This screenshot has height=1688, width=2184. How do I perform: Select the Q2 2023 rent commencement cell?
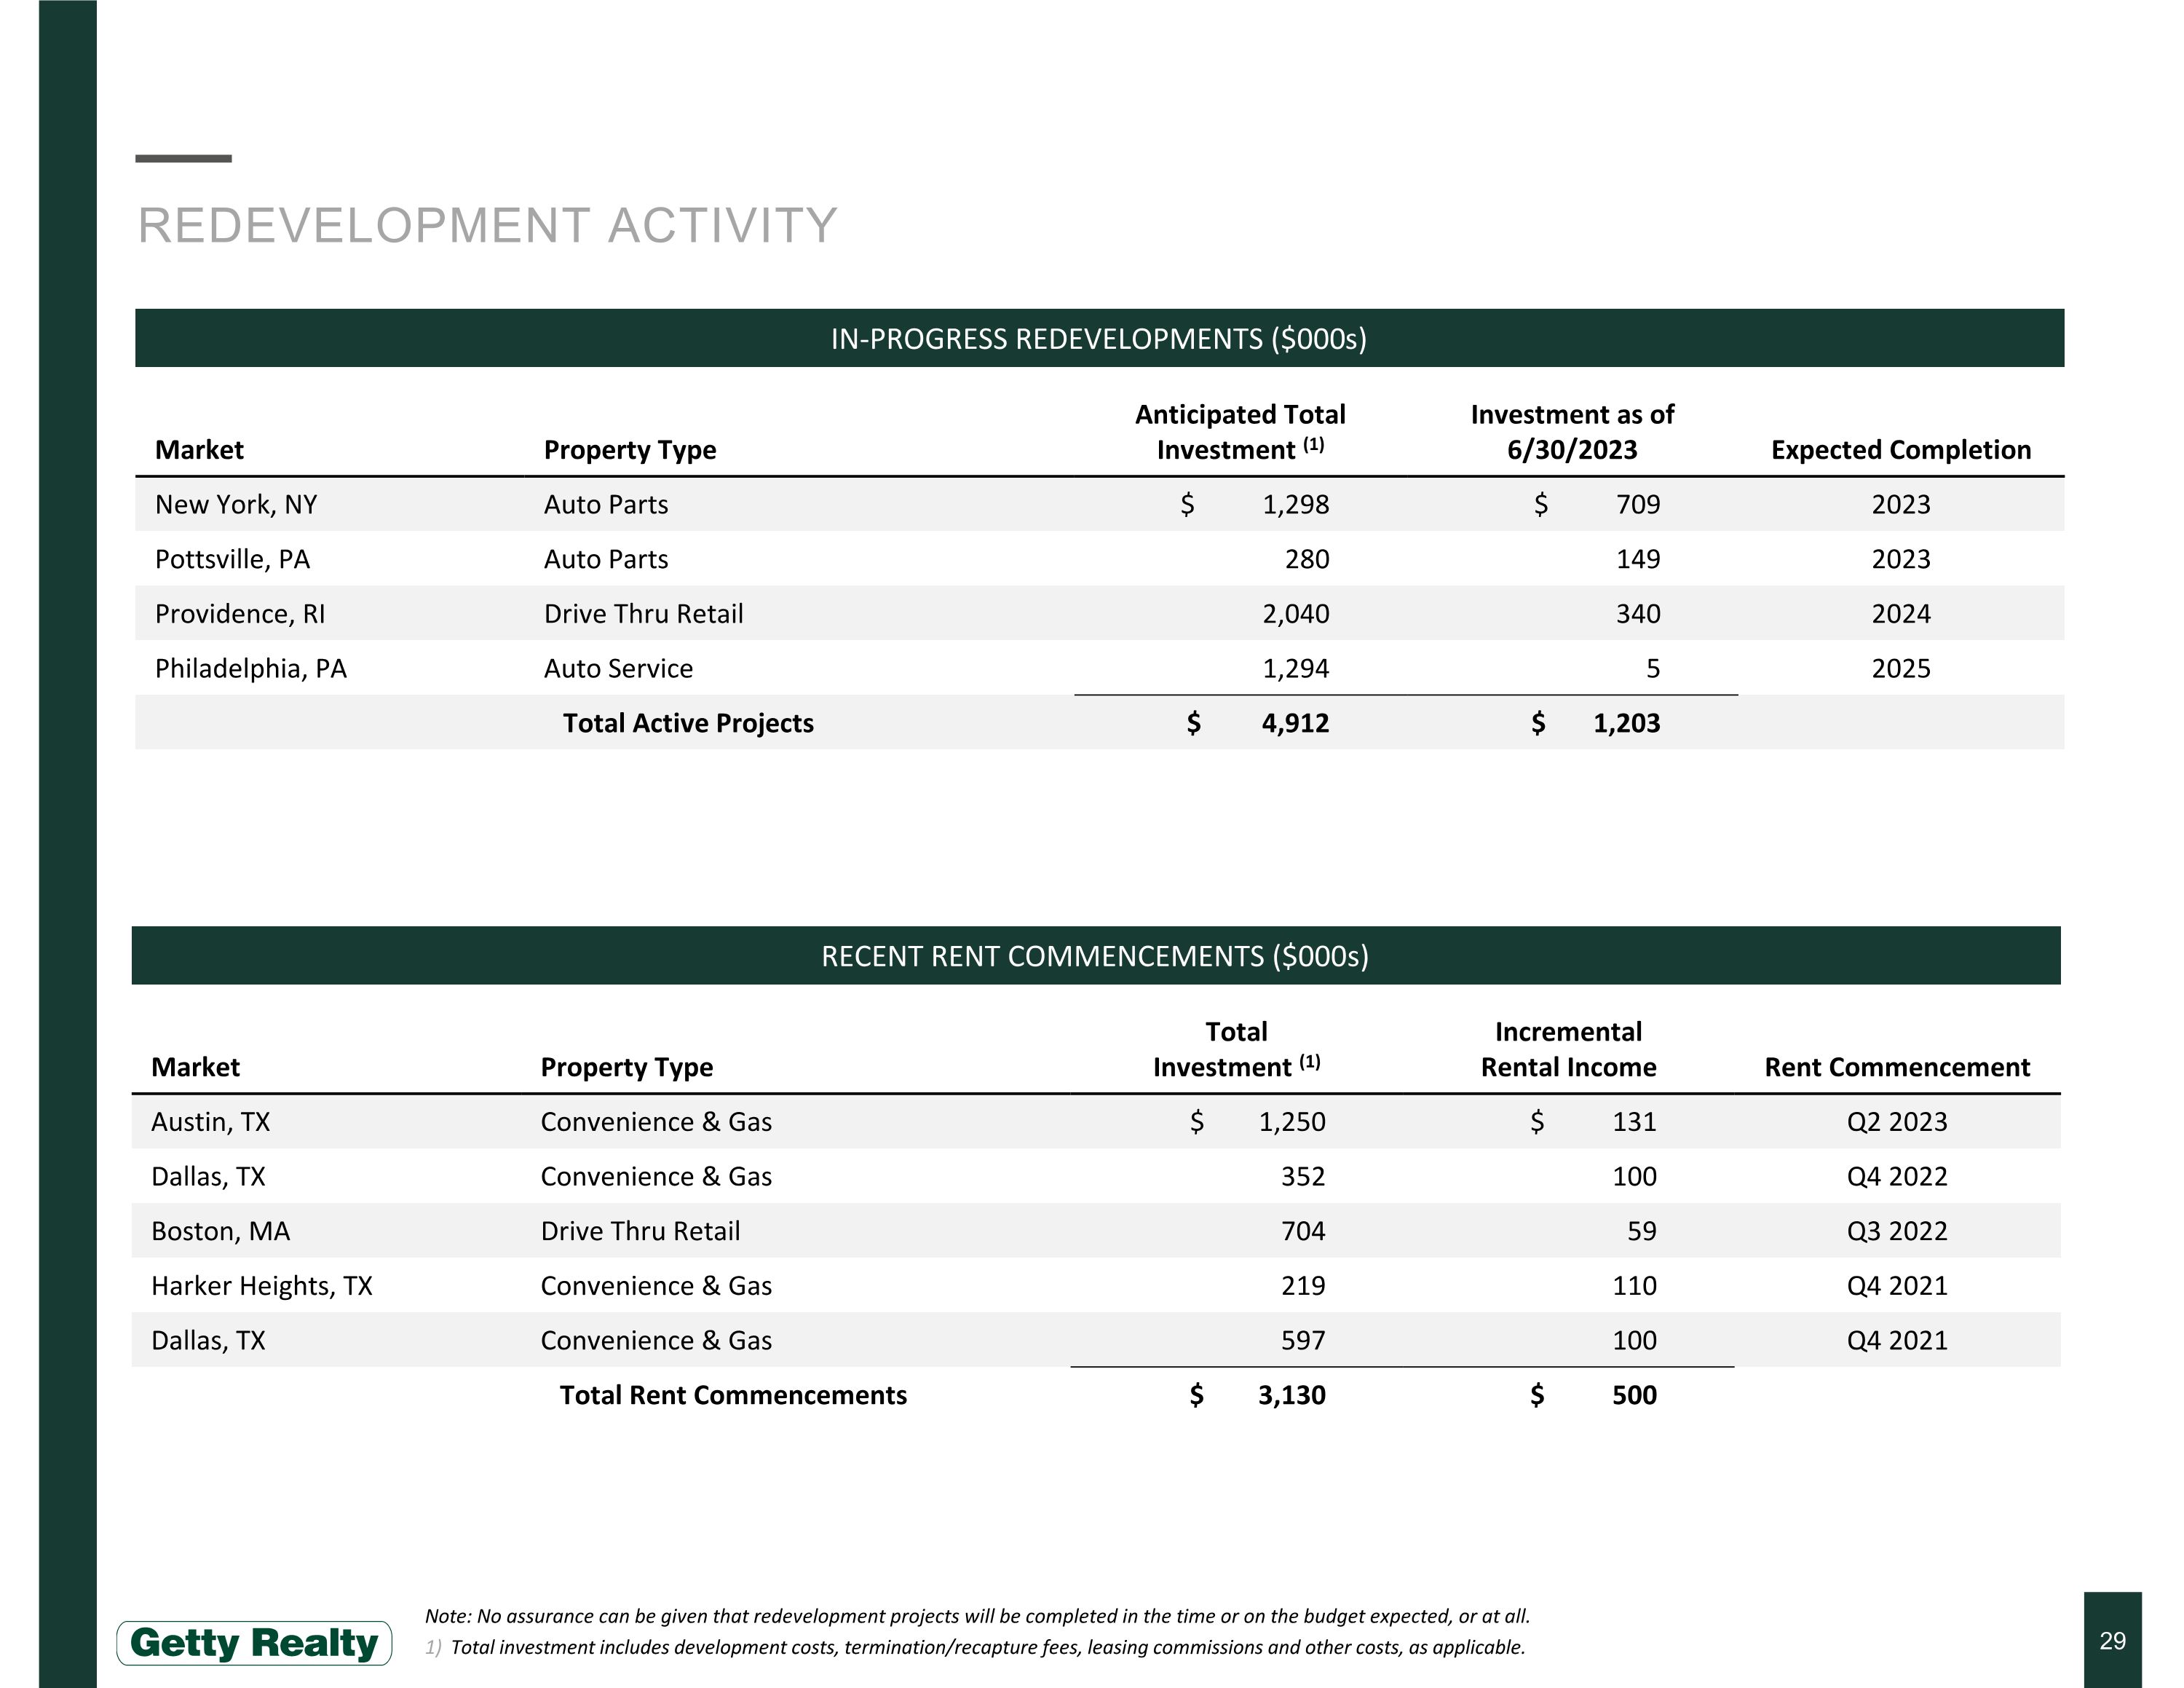[x=1897, y=1122]
